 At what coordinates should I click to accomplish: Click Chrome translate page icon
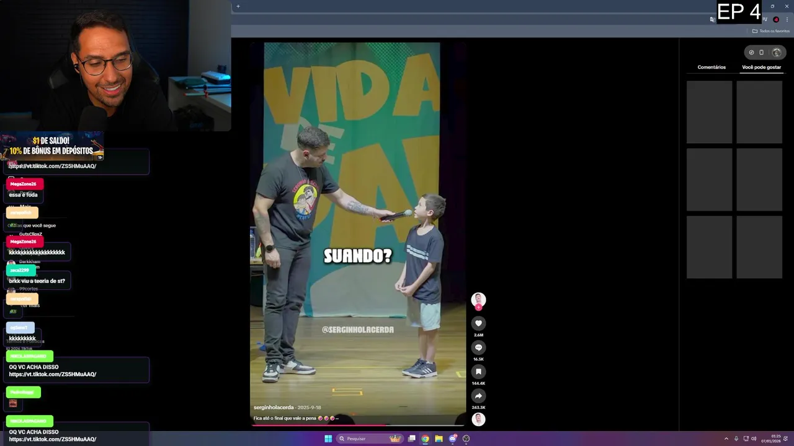[712, 19]
